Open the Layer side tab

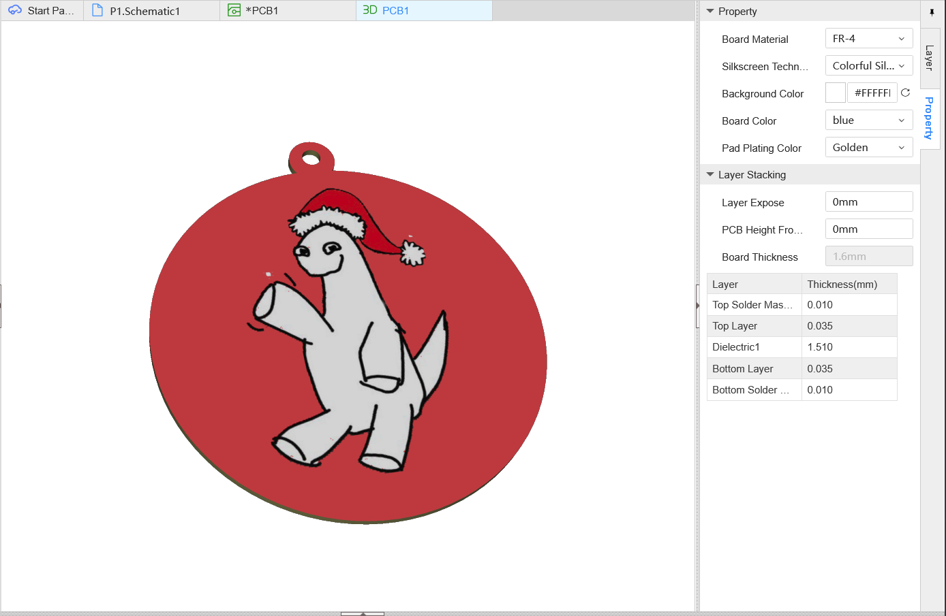point(930,58)
